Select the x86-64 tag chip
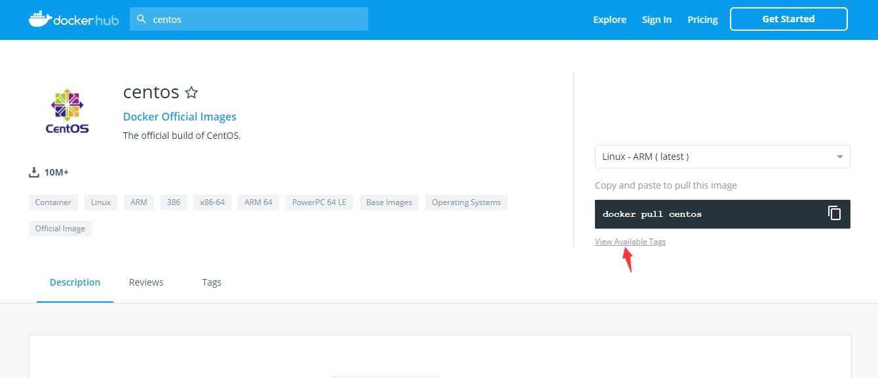Screen dimensions: 878x378 click(x=212, y=202)
